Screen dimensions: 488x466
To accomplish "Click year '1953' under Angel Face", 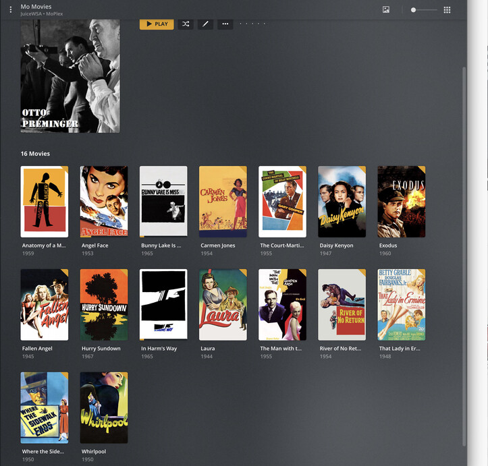I will tap(88, 254).
